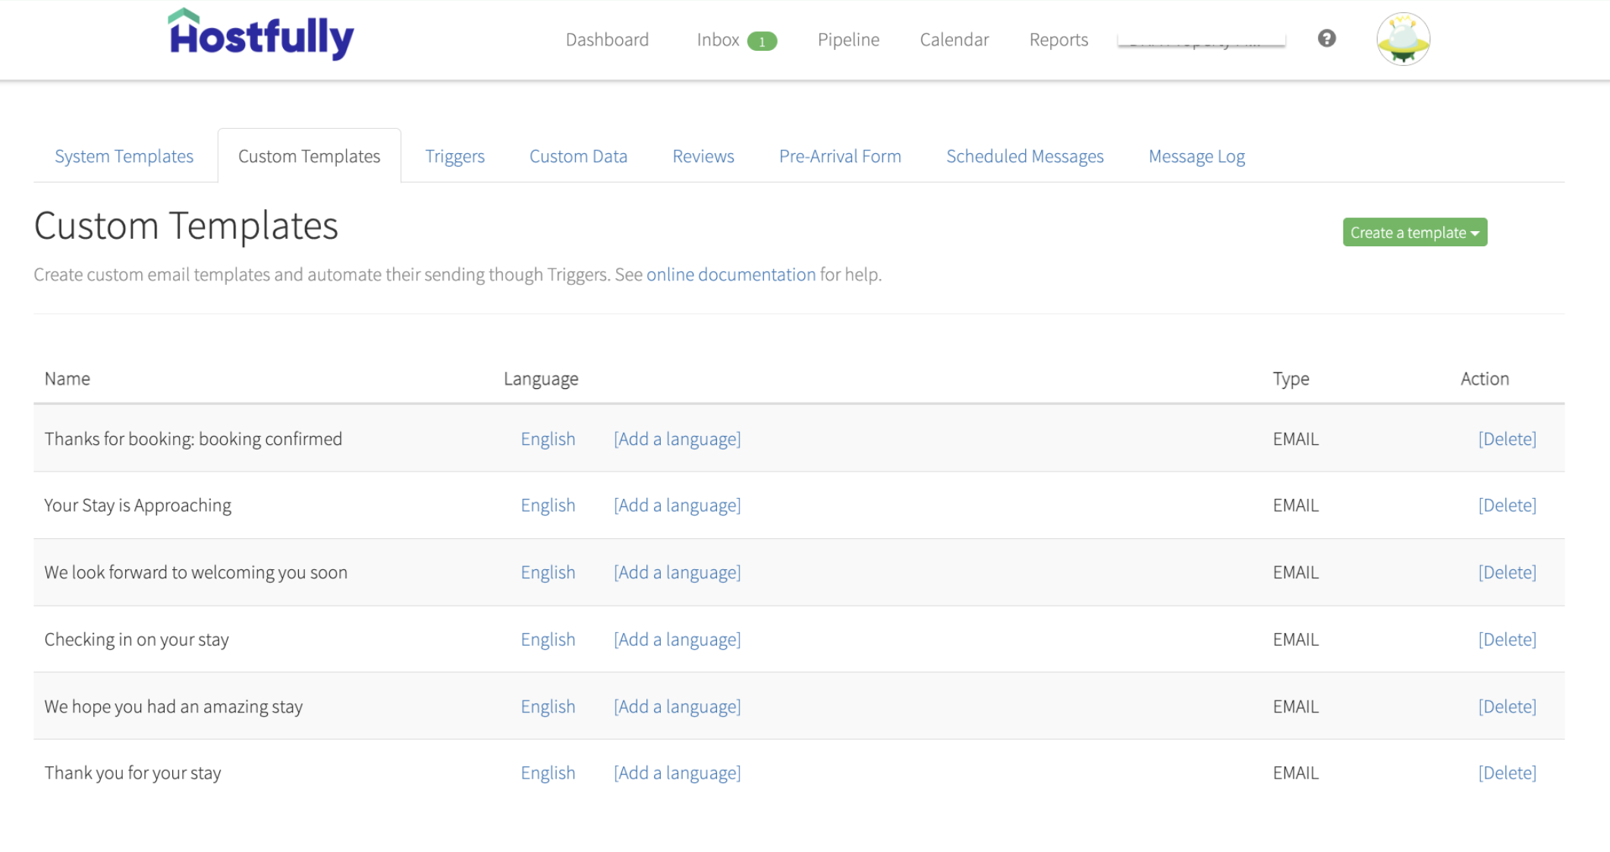Click the Inbox unread count badge
The image size is (1610, 852).
[763, 40]
